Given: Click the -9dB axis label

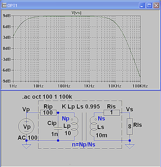Looking at the screenshot, I should pos(6,81).
